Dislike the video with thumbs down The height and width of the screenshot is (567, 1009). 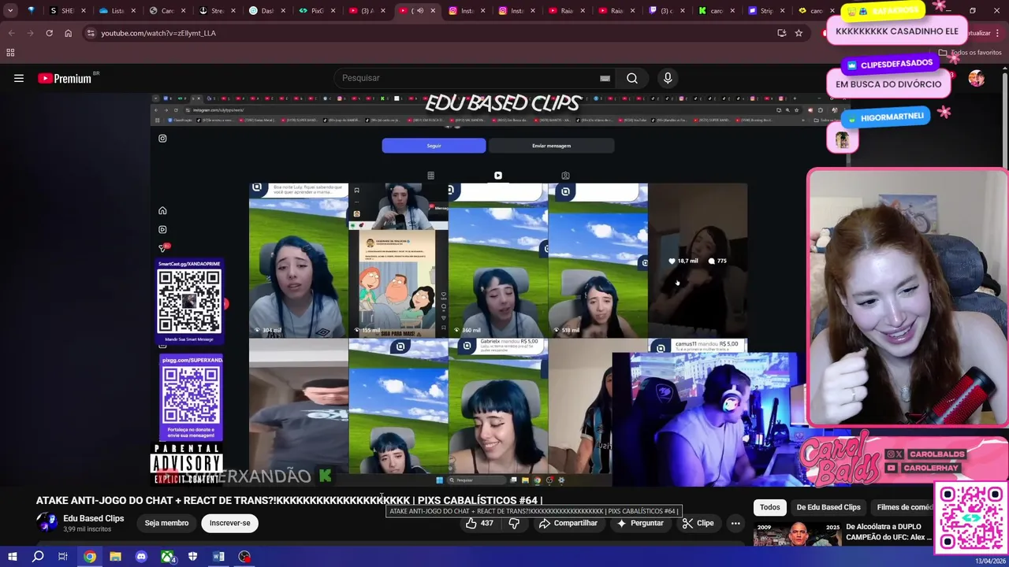(514, 523)
